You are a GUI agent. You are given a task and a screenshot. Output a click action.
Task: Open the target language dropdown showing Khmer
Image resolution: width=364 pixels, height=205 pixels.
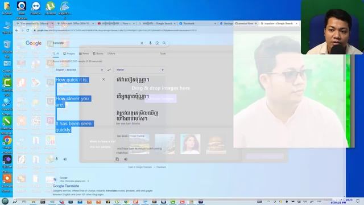pos(140,69)
